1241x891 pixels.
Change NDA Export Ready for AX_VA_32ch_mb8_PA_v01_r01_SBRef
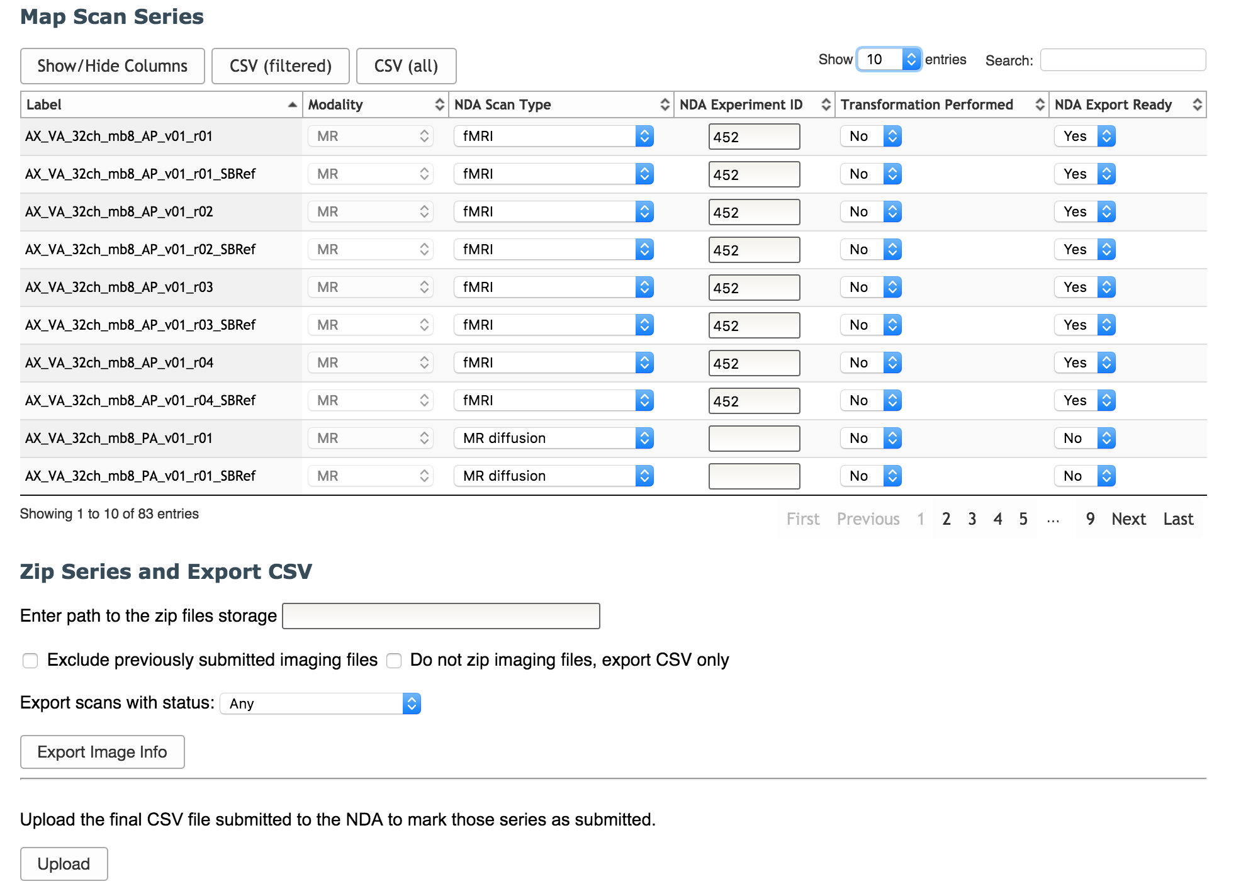pyautogui.click(x=1085, y=476)
